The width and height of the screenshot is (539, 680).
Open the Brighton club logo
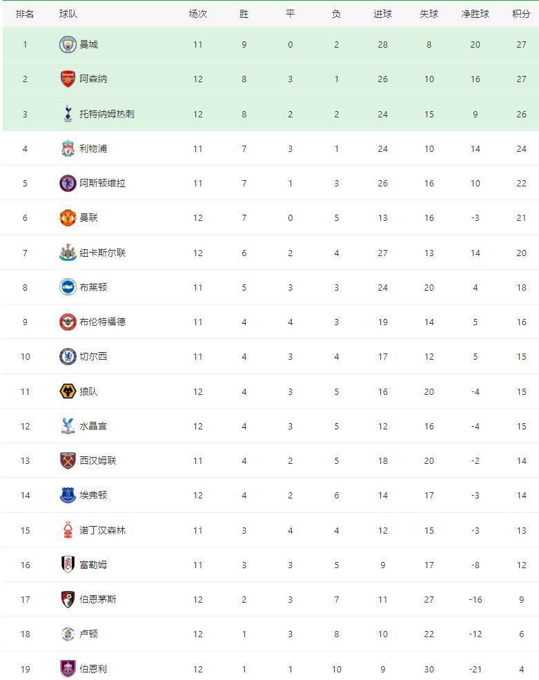(68, 287)
